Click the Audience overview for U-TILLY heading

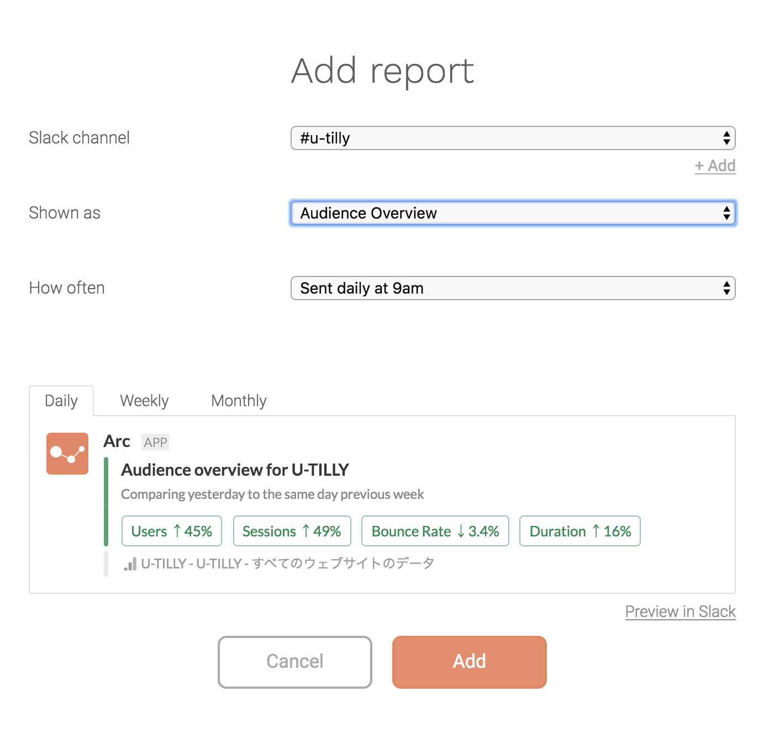pos(235,470)
